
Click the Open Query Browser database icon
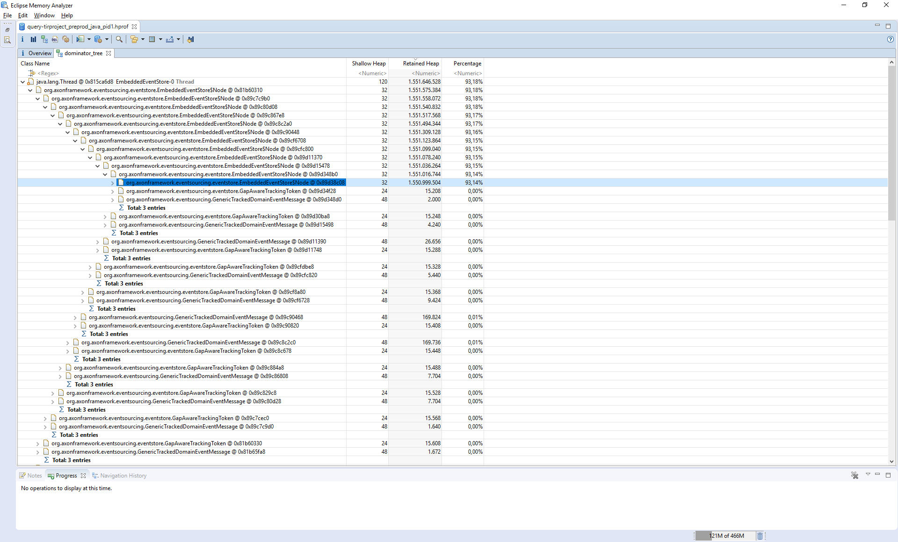tap(98, 39)
